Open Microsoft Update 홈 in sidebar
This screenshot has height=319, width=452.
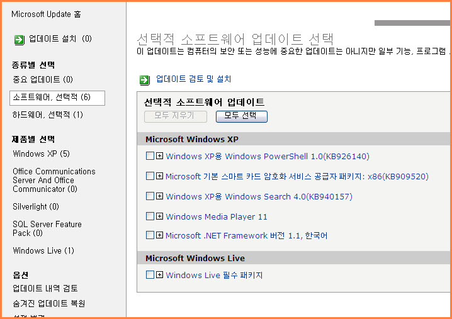coord(46,14)
